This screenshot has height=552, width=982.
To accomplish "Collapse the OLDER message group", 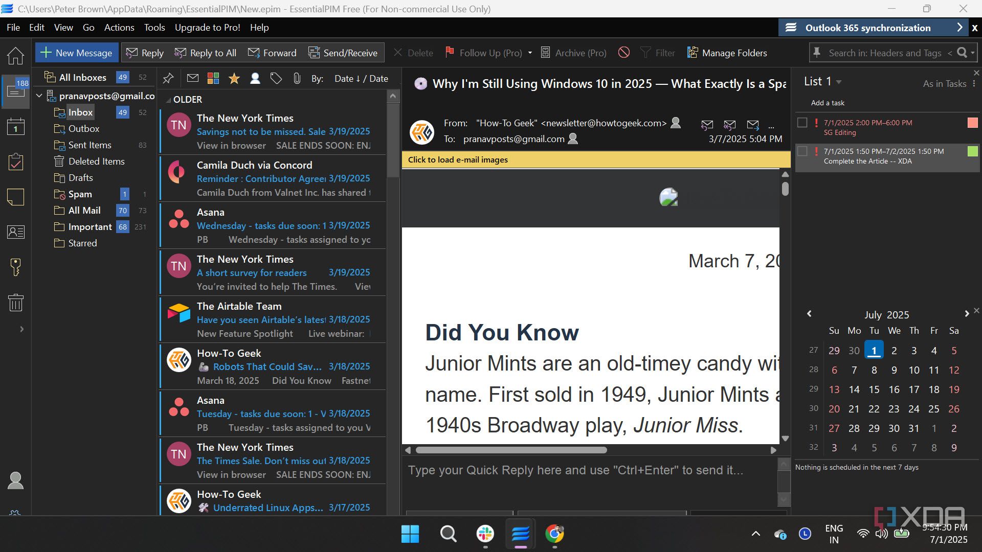I will point(168,100).
